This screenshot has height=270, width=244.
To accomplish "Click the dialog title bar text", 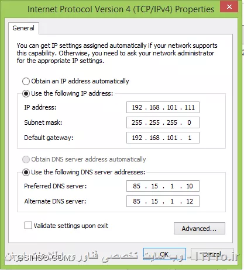I will [x=121, y=9].
